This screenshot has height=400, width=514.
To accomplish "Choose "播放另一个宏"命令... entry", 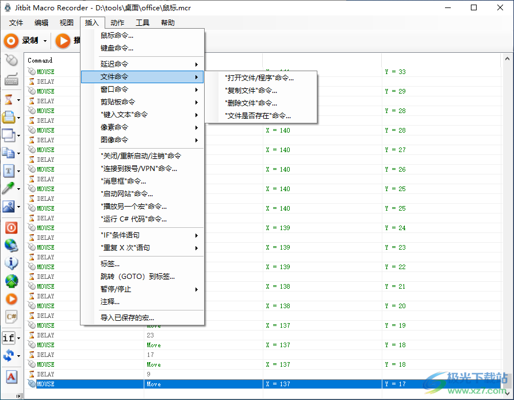I will [x=142, y=207].
